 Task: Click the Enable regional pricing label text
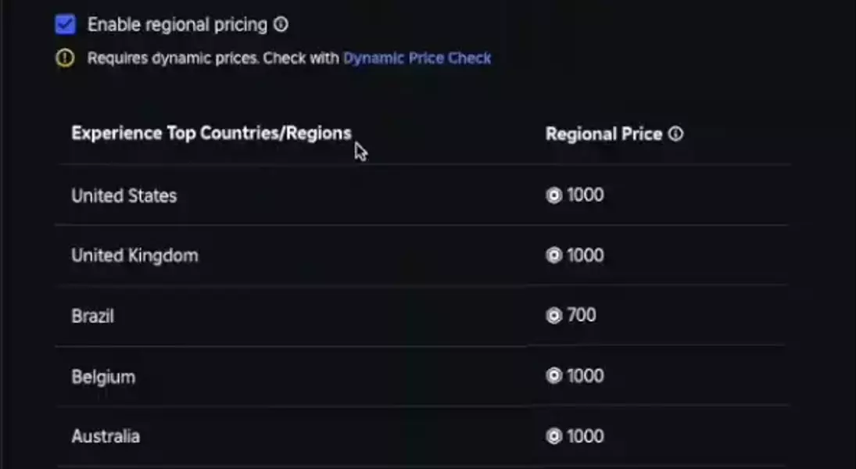coord(177,25)
